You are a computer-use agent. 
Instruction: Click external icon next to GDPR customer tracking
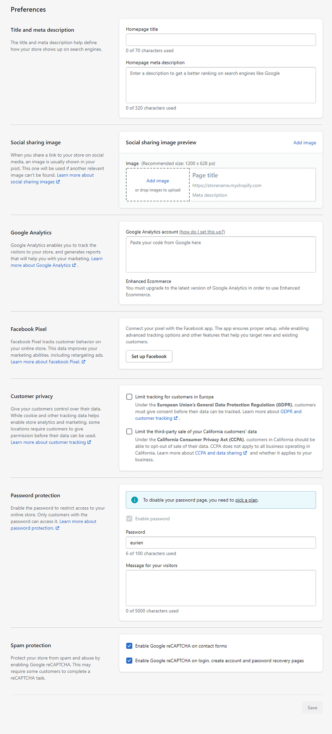[x=176, y=418]
